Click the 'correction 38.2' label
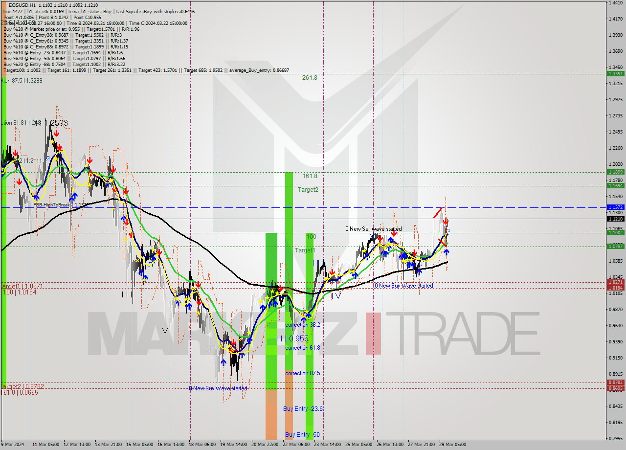626x450 pixels. (x=303, y=325)
